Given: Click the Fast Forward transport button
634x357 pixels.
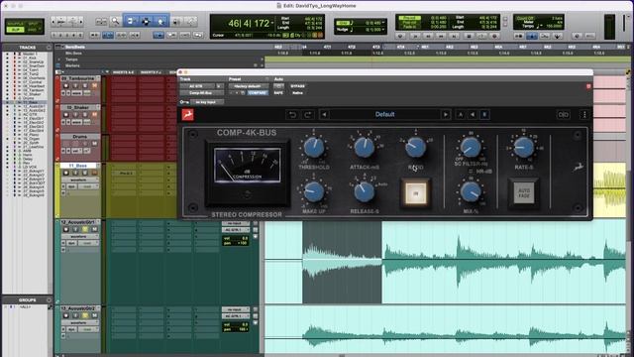Looking at the screenshot, I should 441,36.
